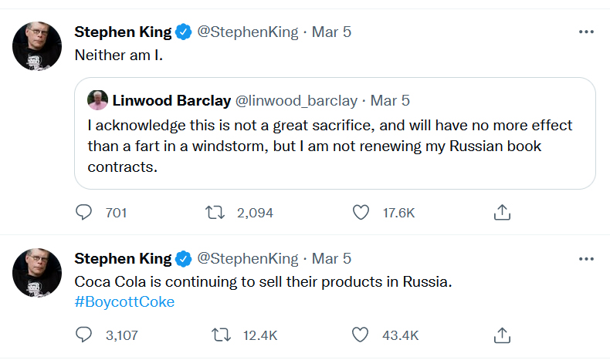
Task: Like the tweet with 43.4K likes
Action: 361,335
